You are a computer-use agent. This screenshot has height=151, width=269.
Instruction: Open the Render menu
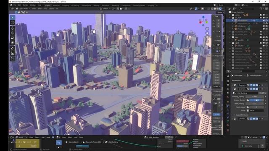[25, 5]
